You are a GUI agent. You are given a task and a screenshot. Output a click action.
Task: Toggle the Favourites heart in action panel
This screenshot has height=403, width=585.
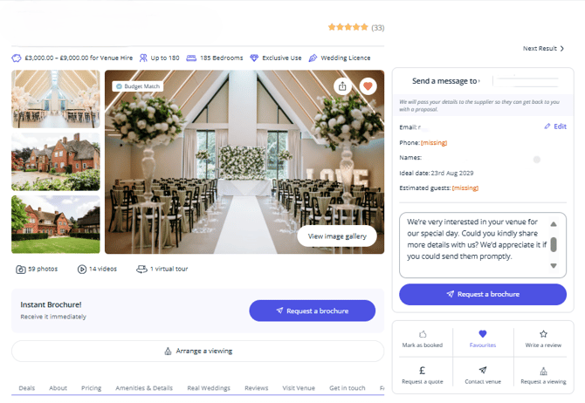pyautogui.click(x=483, y=334)
